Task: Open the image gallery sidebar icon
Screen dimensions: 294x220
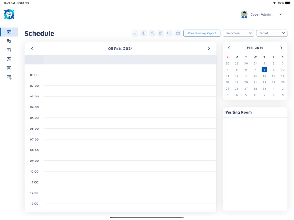Action: 9,59
